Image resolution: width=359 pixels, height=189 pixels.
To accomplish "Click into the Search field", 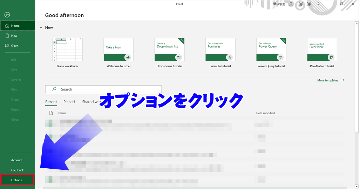I will pos(103,89).
